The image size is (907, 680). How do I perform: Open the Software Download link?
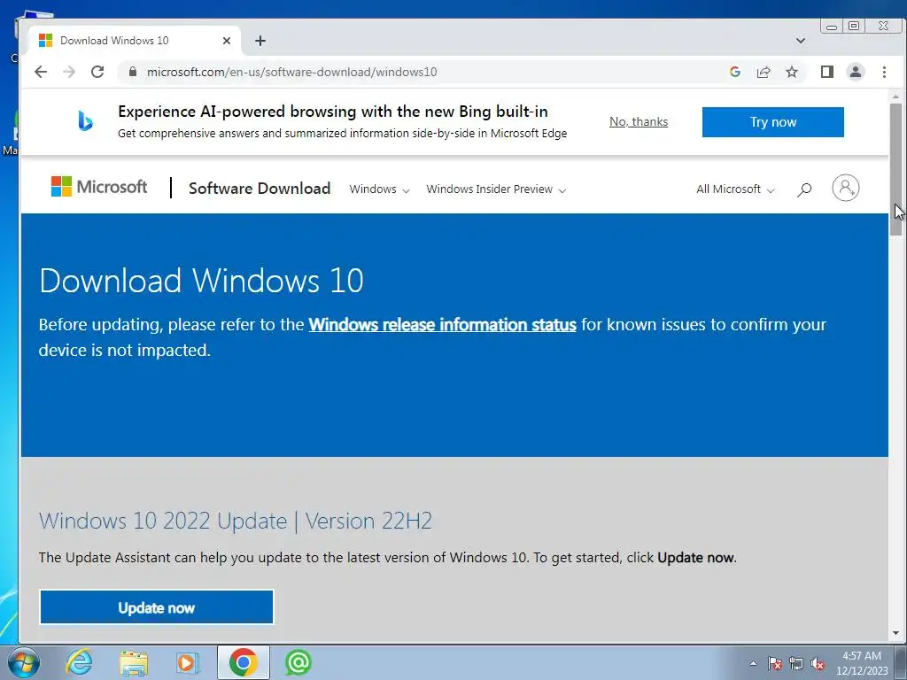(x=260, y=189)
